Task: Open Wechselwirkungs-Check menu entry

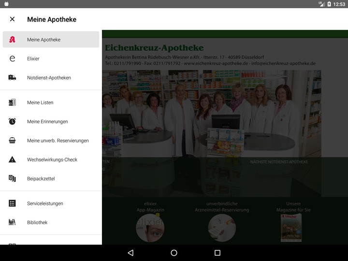Action: [51, 159]
